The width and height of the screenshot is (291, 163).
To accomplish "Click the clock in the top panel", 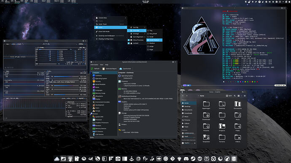I will pos(145,2).
